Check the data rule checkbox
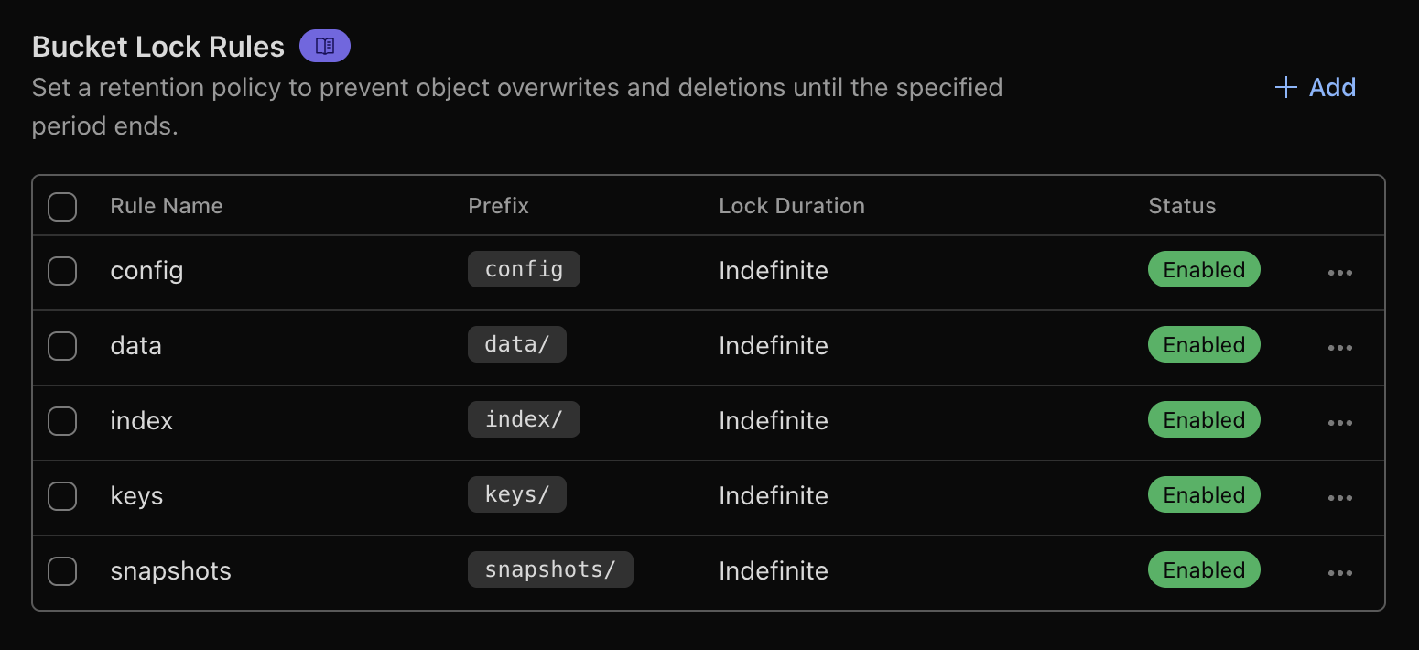Image resolution: width=1419 pixels, height=650 pixels. [62, 346]
